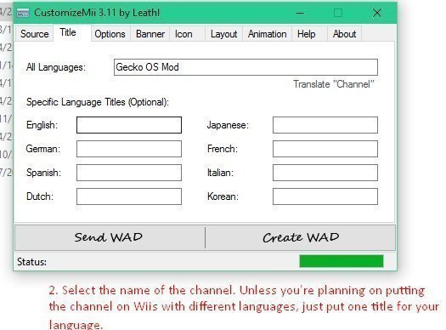This screenshot has width=446, height=330.
Task: Click the German title input
Action: 129,149
